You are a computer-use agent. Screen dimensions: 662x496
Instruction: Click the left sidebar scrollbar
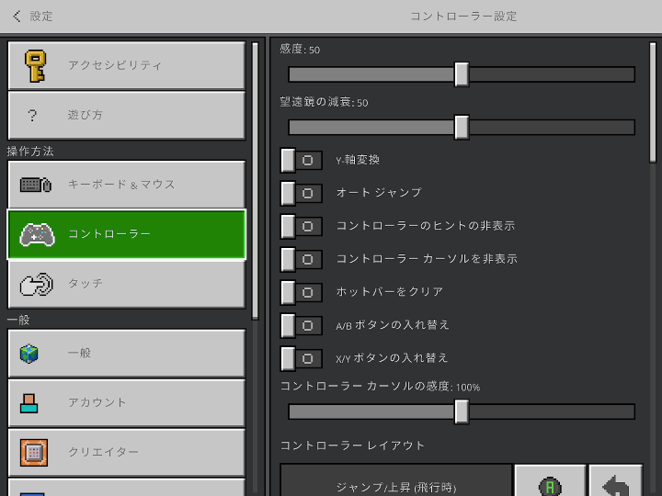click(x=255, y=181)
